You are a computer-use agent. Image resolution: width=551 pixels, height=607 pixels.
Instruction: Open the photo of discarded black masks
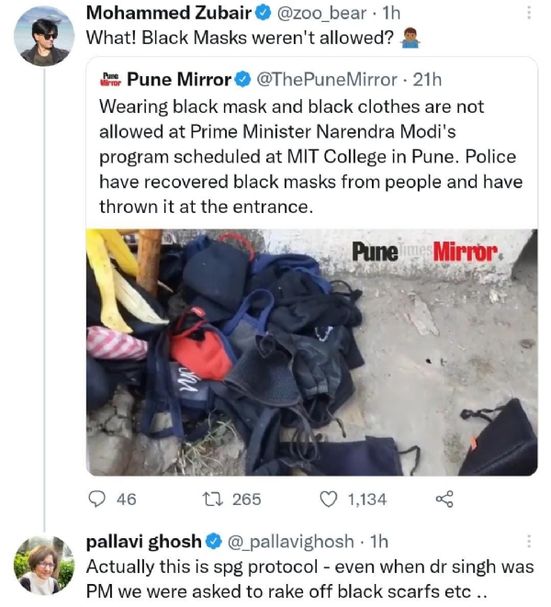(311, 352)
